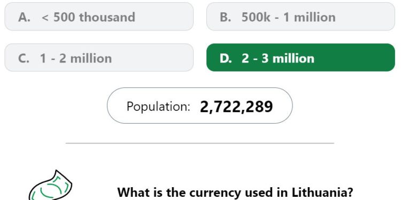Select the green D. 2 - 3 million answer
This screenshot has width=401, height=200.
(x=300, y=58)
